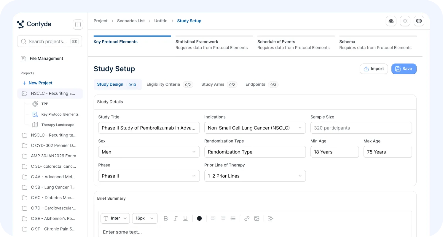Open NSCLC - Recuriting te... project

(x=50, y=135)
